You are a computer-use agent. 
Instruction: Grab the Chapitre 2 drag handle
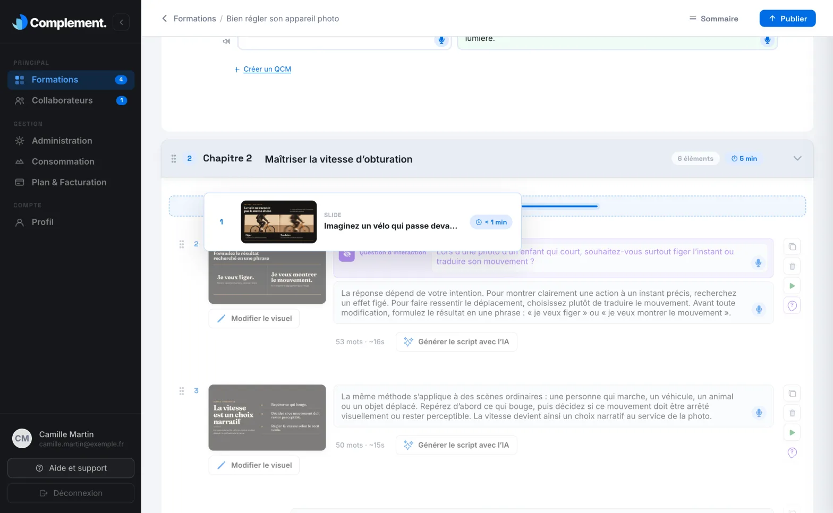point(174,159)
